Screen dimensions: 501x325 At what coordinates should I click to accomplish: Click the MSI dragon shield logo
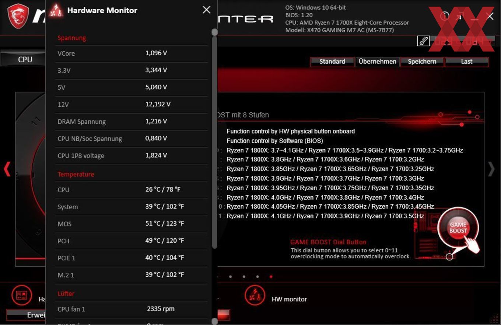(x=18, y=16)
